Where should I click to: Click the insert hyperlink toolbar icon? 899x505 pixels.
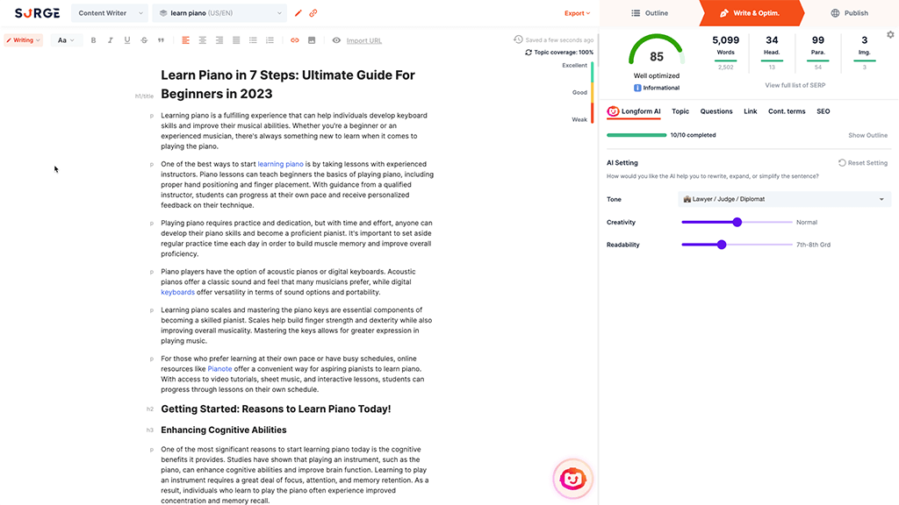pos(295,40)
